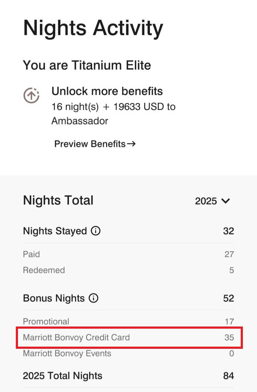
Task: Expand the year chevron beside 2025
Action: click(x=226, y=201)
